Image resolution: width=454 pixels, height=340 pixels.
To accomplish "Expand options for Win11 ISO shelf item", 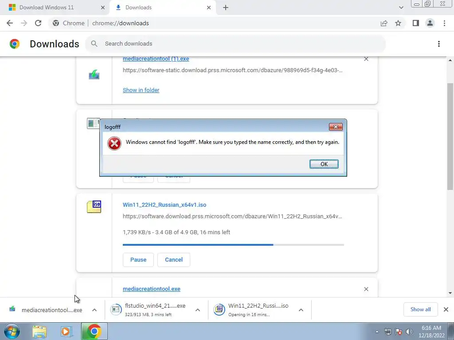I will pyautogui.click(x=301, y=310).
